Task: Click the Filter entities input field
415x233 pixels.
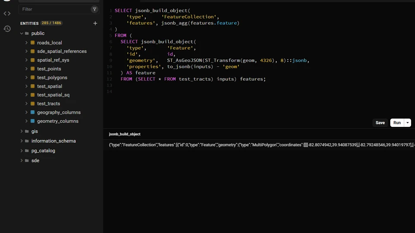Action: (x=56, y=9)
